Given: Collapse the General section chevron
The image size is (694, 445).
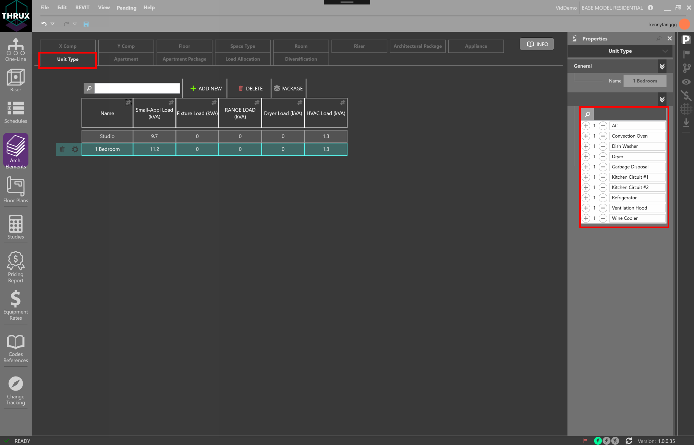Looking at the screenshot, I should tap(662, 66).
